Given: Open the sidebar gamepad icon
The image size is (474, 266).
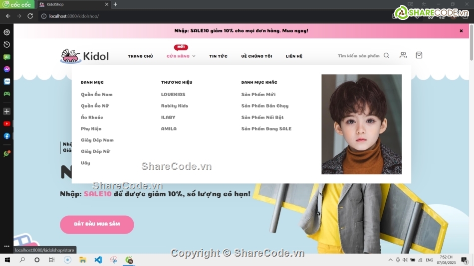Looking at the screenshot, I should click(6, 94).
